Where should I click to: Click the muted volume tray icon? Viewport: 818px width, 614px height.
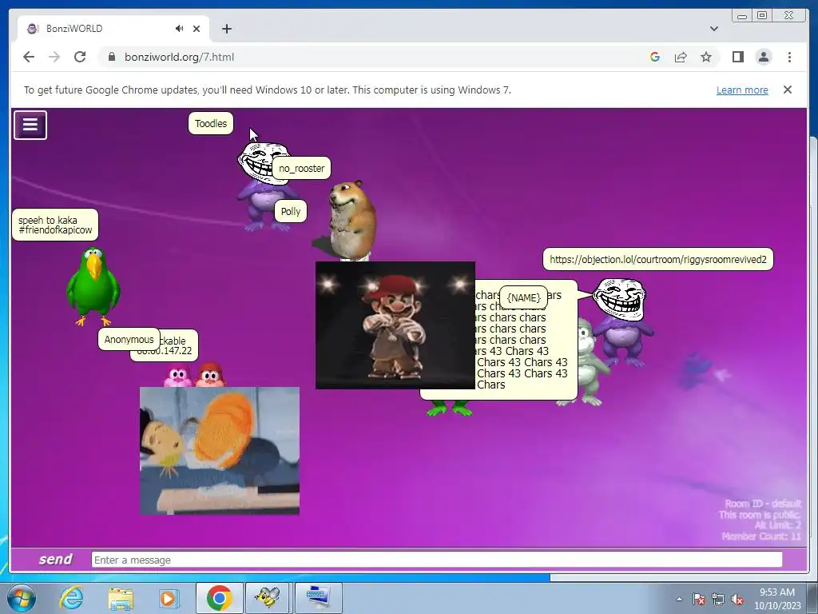[737, 599]
